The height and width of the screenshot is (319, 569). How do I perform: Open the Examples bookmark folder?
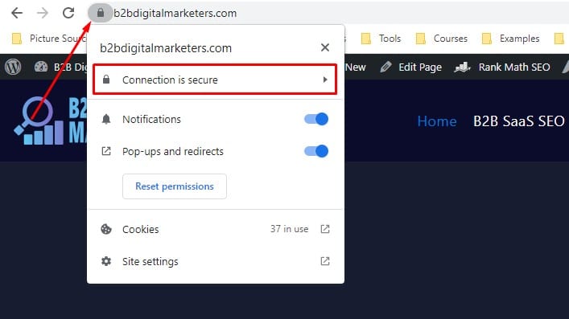[x=510, y=39]
